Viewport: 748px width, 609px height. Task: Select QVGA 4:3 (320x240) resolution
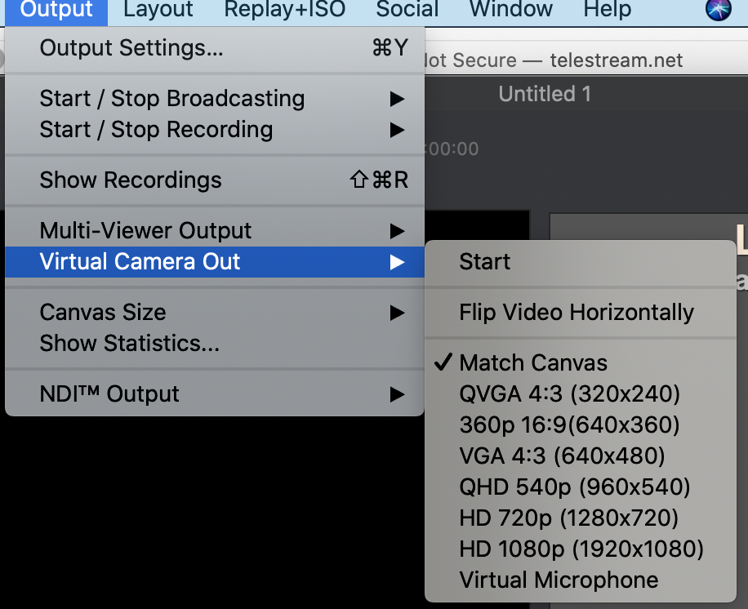tap(581, 394)
